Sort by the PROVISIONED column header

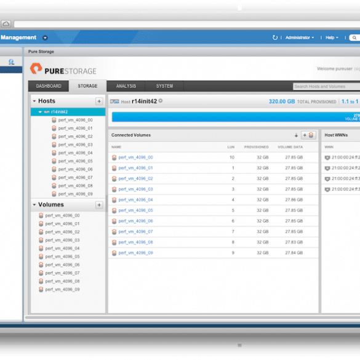(x=256, y=147)
